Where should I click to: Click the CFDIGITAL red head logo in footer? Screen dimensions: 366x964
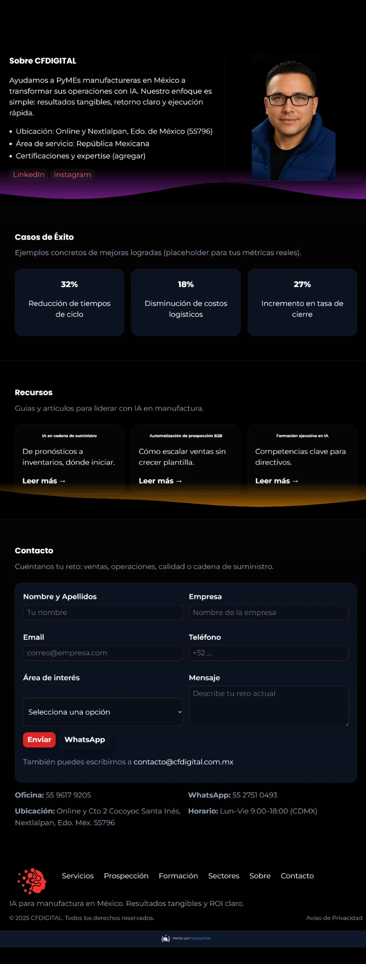pos(32,881)
